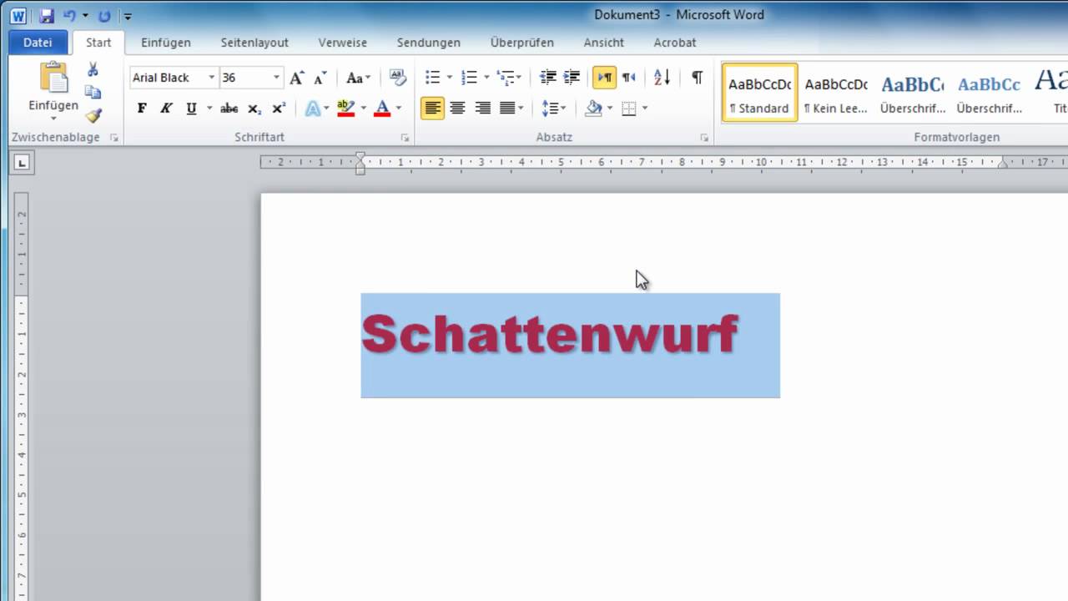This screenshot has width=1068, height=601.
Task: Open the Datei tab
Action: 38,43
